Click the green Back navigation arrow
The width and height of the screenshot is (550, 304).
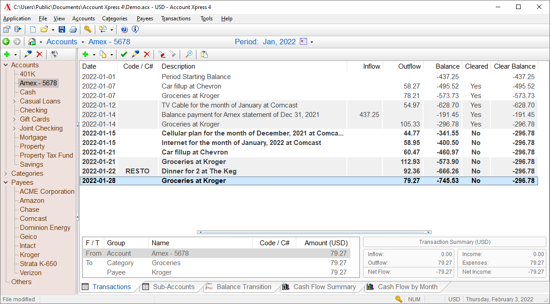click(6, 42)
